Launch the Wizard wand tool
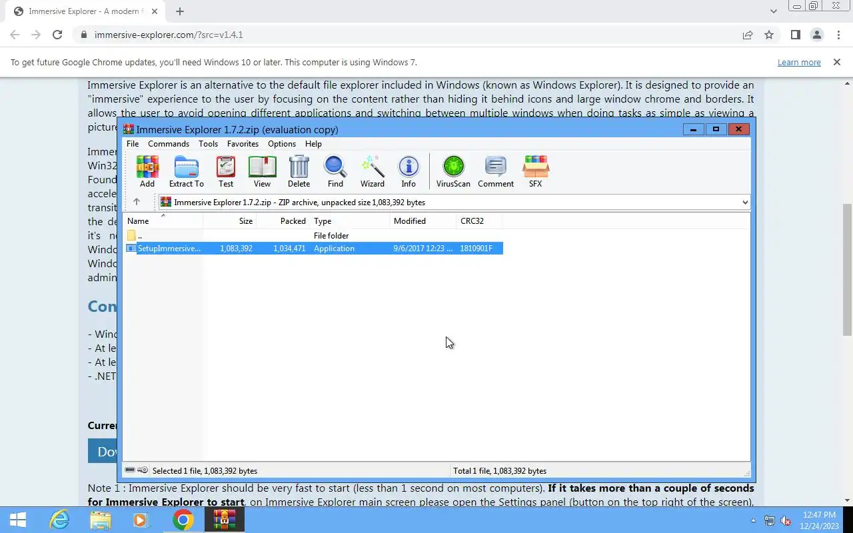The image size is (853, 533). 373,171
